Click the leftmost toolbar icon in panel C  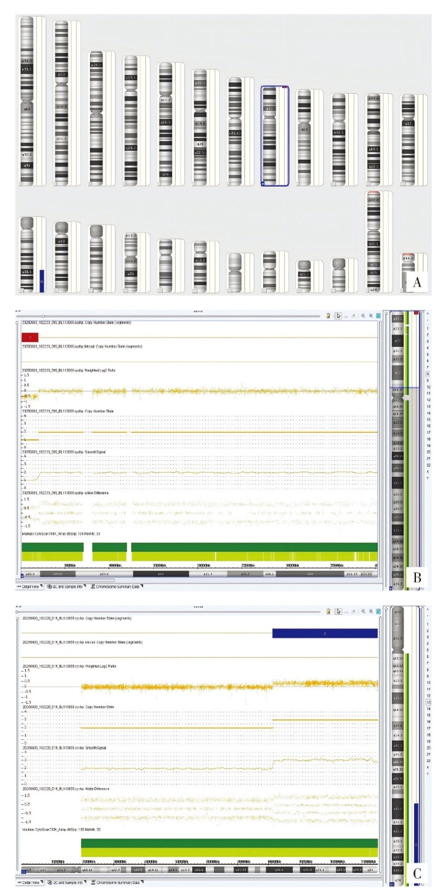pos(328,611)
